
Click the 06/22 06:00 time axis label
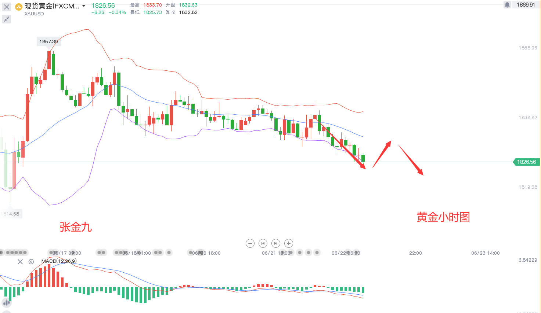pos(346,253)
